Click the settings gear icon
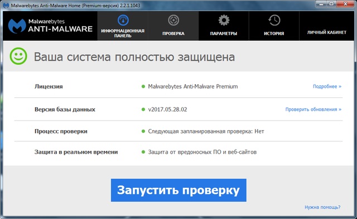357x219 pixels. [224, 20]
